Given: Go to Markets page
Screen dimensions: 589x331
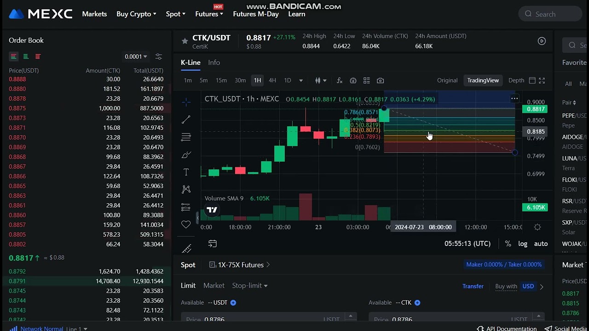Looking at the screenshot, I should (94, 14).
